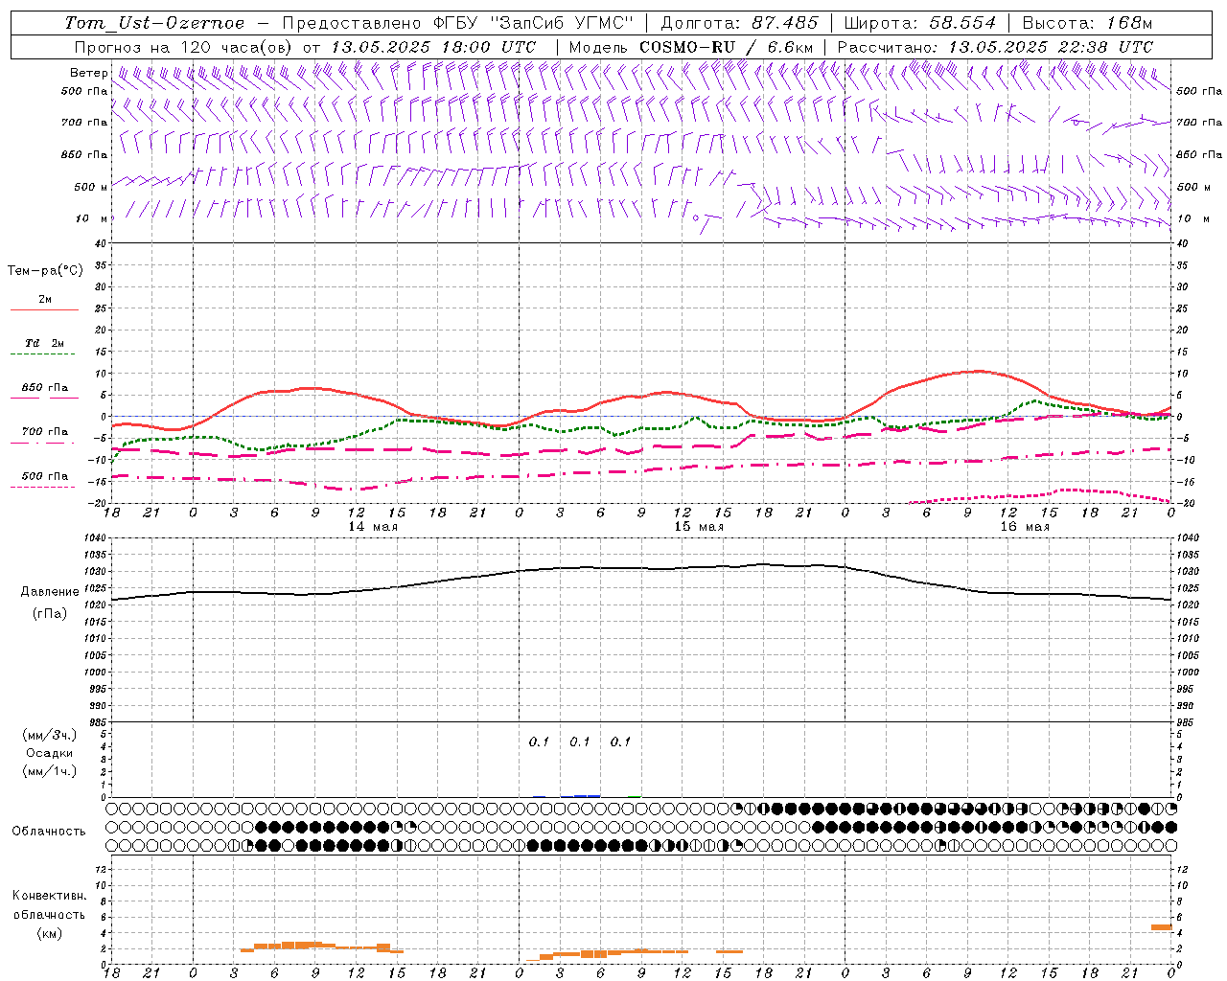Click the computed time "Рассчитано: 13.05.2025 22:38 UTC"
The height and width of the screenshot is (981, 1227).
point(995,47)
